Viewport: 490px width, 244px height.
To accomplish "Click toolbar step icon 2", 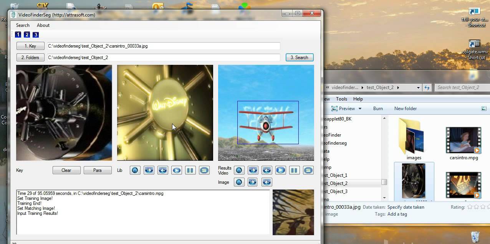I will click(x=27, y=35).
